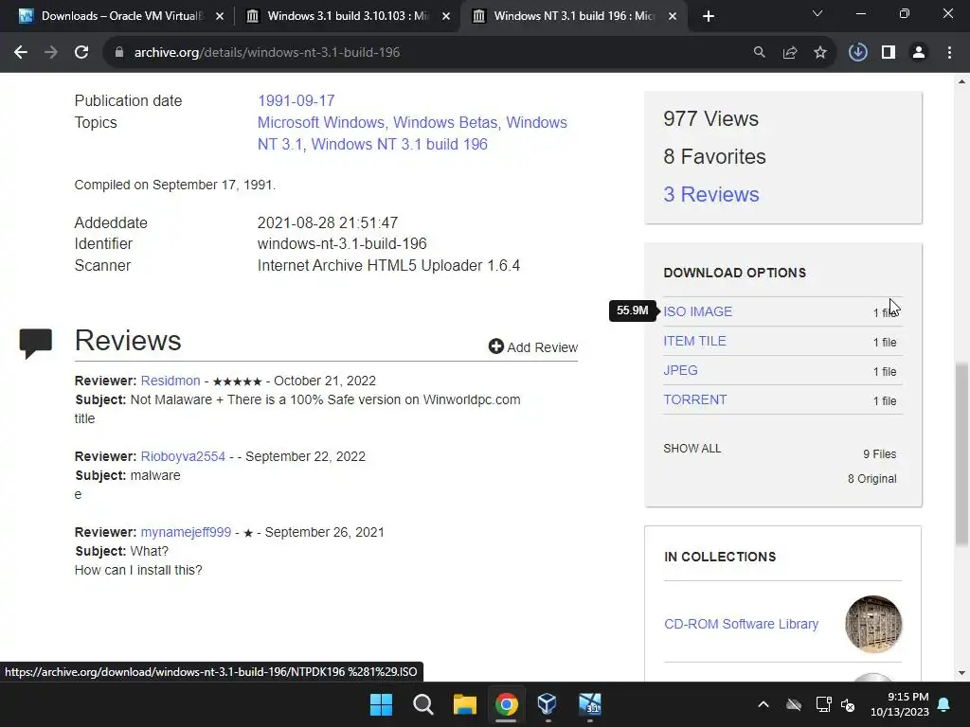Bookmark this tab with the star icon
This screenshot has width=970, height=727.
[x=819, y=53]
